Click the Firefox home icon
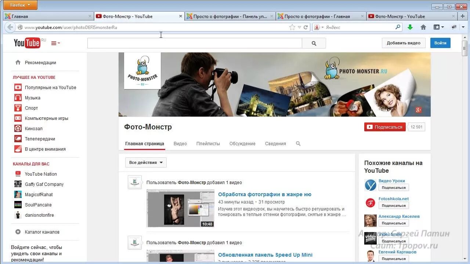 point(423,27)
